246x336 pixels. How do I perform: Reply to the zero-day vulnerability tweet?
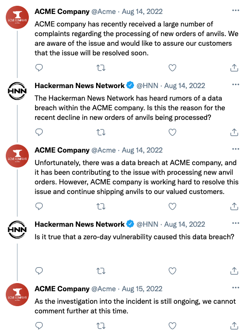(x=39, y=271)
